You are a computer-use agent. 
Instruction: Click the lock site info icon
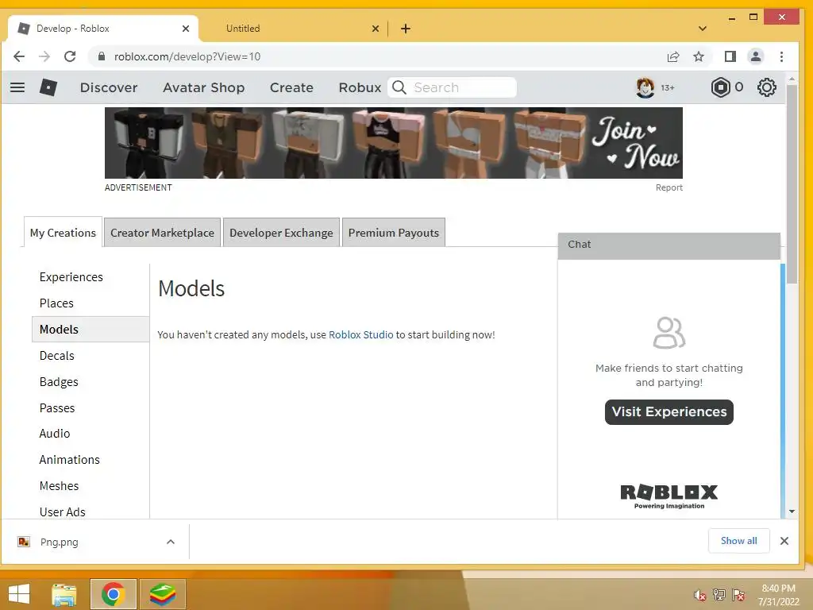[102, 56]
